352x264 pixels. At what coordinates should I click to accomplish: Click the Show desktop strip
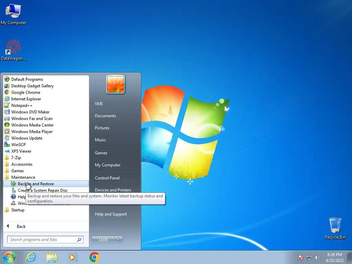350,257
